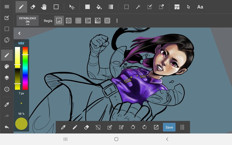Open the ruler more options menu
The image size is (232, 145).
(117, 21)
